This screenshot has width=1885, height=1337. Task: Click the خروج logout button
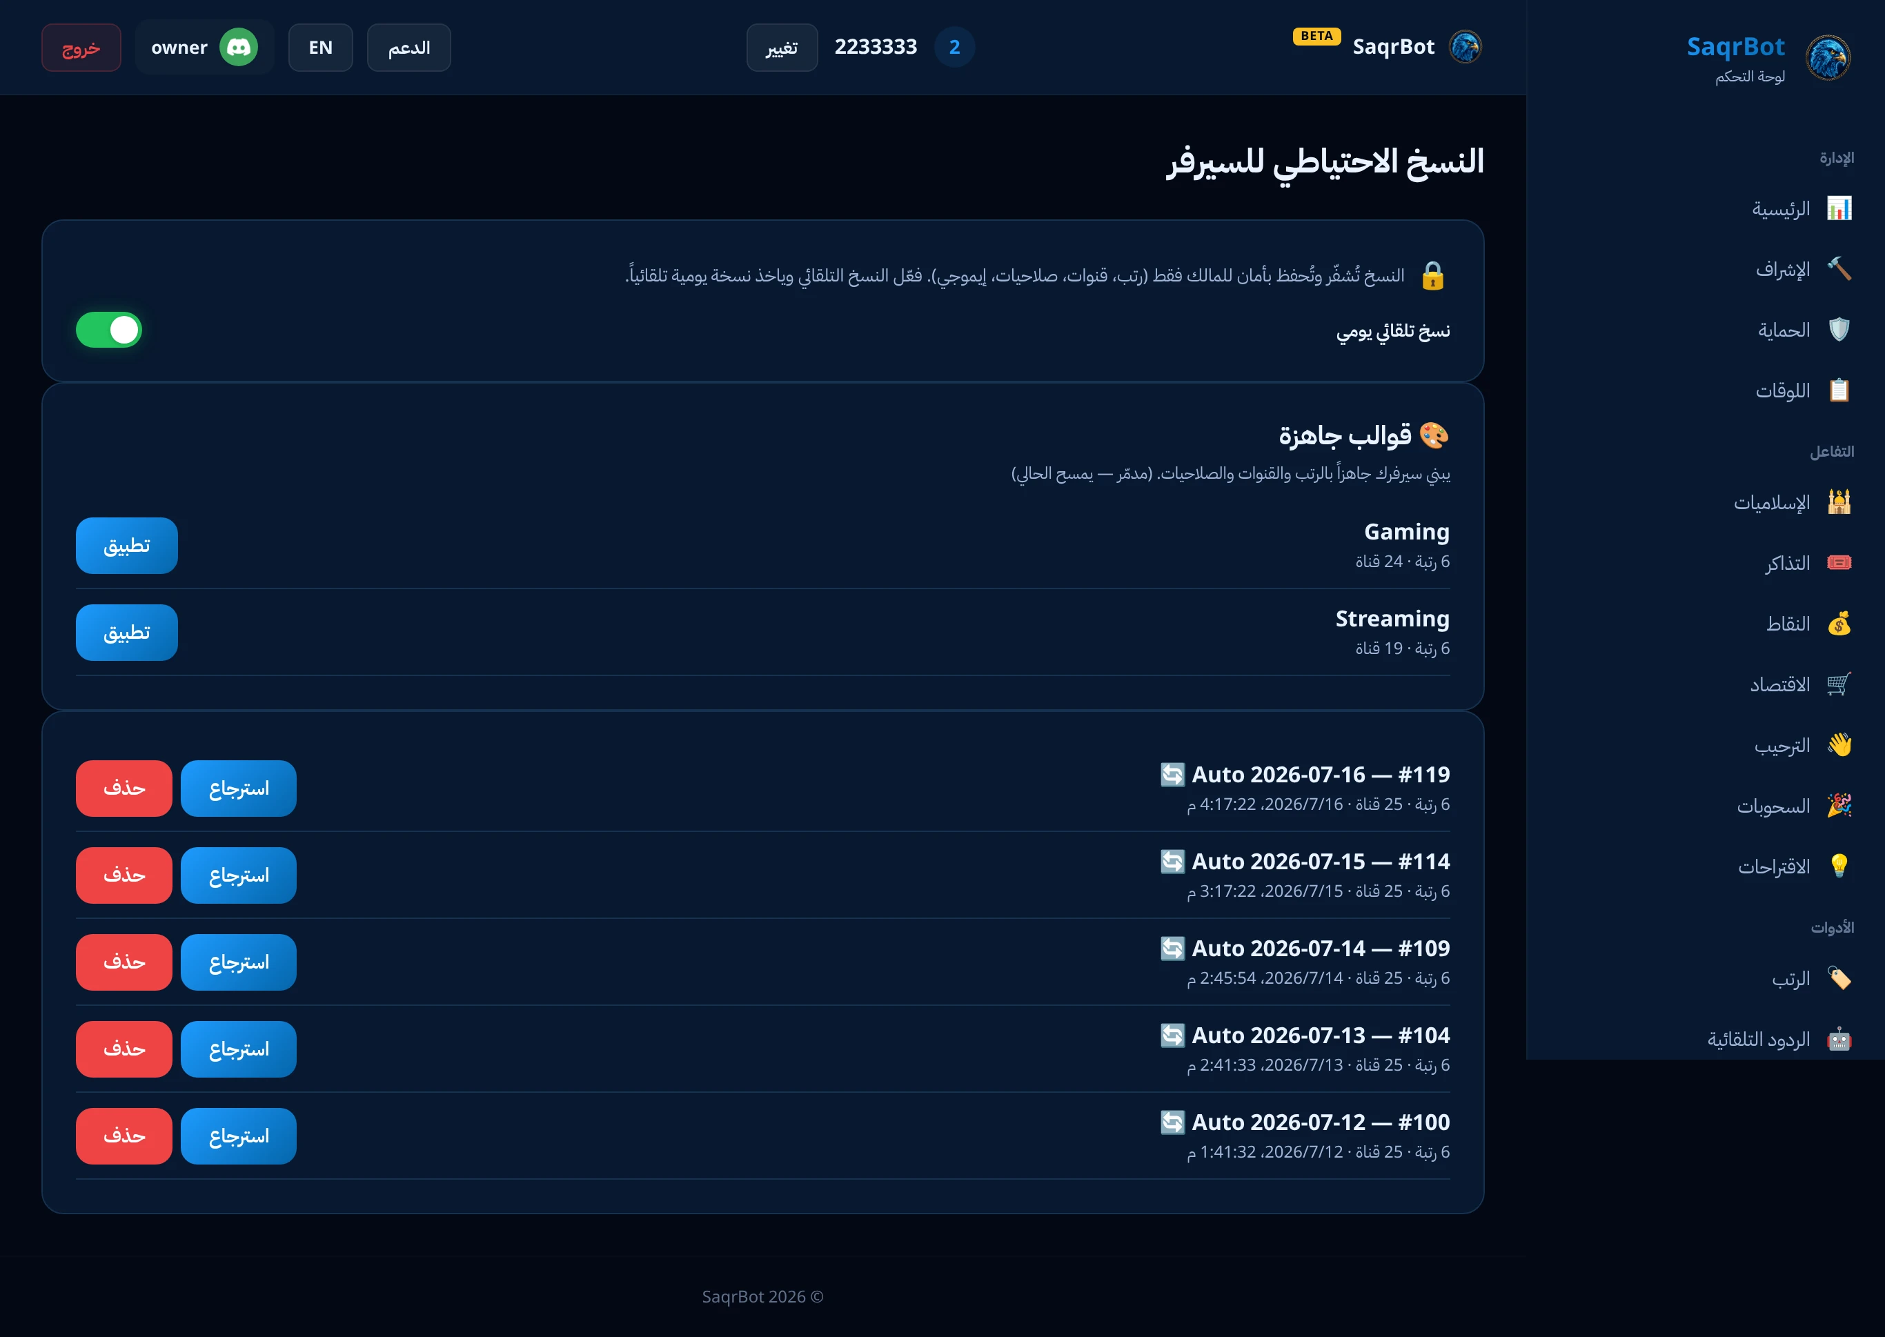[81, 48]
